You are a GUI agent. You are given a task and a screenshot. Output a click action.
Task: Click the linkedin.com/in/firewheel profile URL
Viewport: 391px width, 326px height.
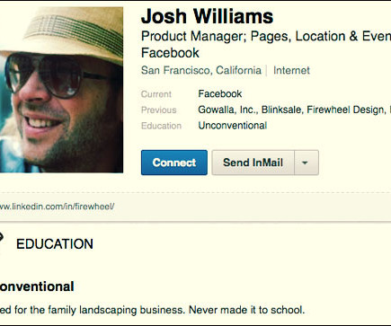(57, 207)
